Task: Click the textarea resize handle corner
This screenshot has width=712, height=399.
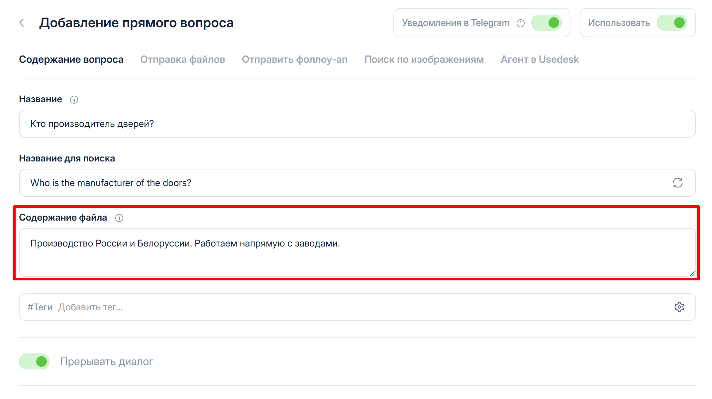Action: (692, 274)
